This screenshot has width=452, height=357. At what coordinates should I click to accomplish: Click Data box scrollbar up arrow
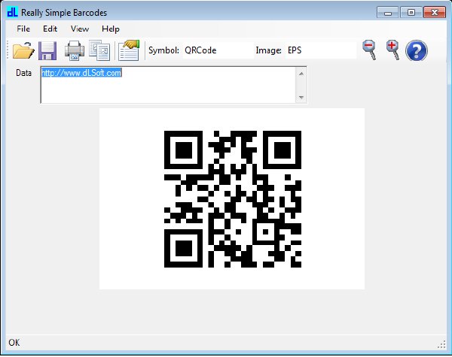coord(301,74)
